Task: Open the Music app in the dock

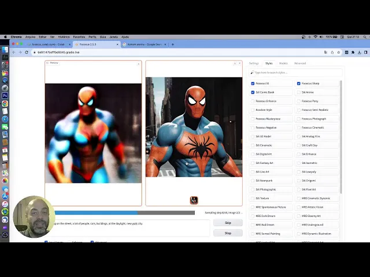Action: (x=5, y=204)
